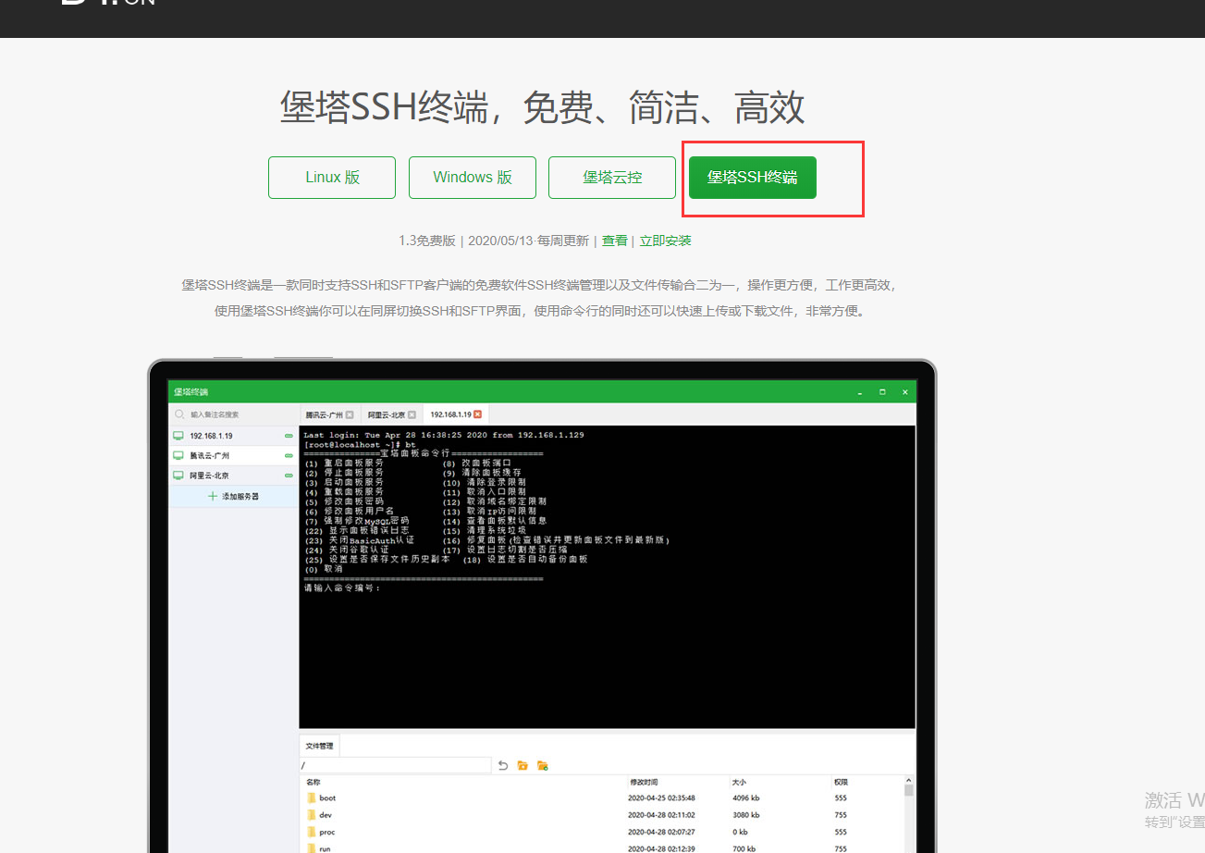Click the 1.3免费版 version text
Image resolution: width=1205 pixels, height=853 pixels.
pos(427,241)
